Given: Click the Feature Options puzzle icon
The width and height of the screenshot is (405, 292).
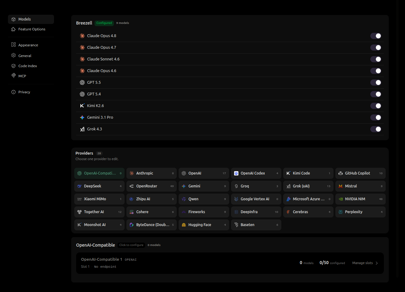Looking at the screenshot, I should pyautogui.click(x=13, y=29).
